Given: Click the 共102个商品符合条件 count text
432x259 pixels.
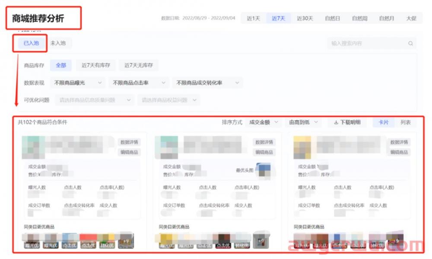Looking at the screenshot, I should click(42, 122).
